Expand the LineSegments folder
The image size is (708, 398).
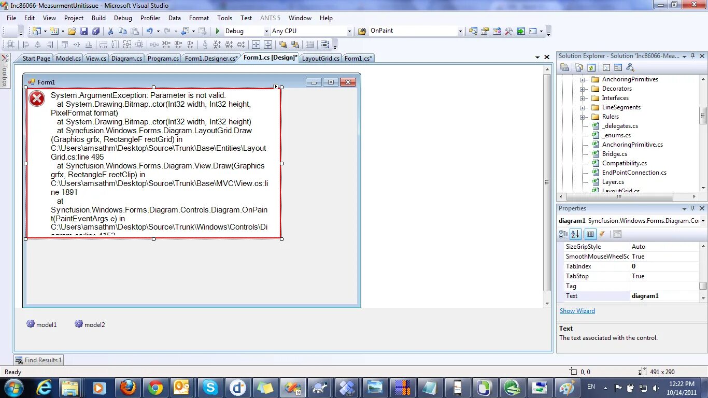[582, 108]
